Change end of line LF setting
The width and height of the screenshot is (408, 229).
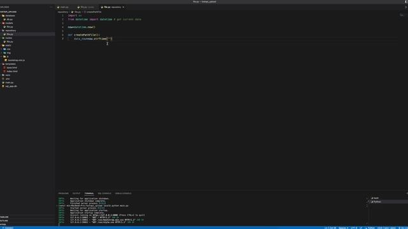tap(361, 228)
